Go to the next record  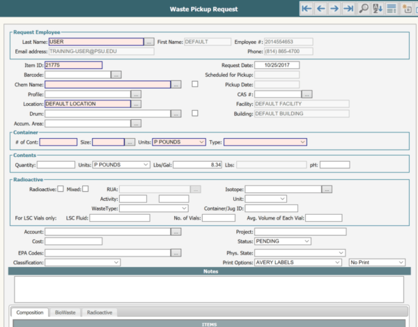336,8
